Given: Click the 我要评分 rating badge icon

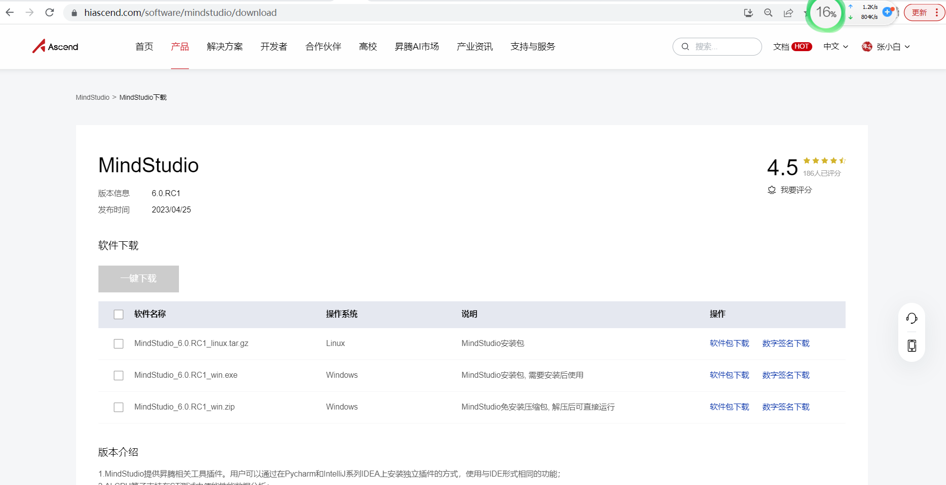Looking at the screenshot, I should coord(772,190).
